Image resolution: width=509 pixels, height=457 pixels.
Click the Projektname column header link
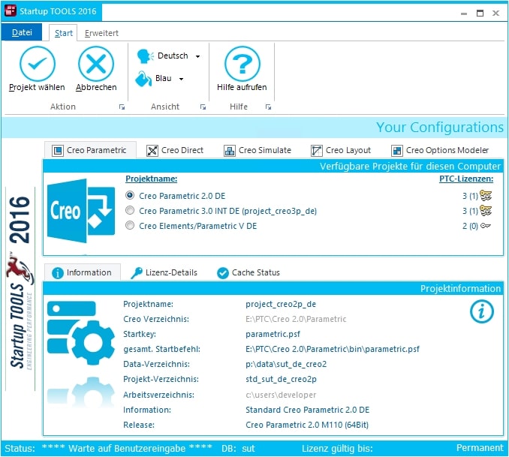click(151, 179)
